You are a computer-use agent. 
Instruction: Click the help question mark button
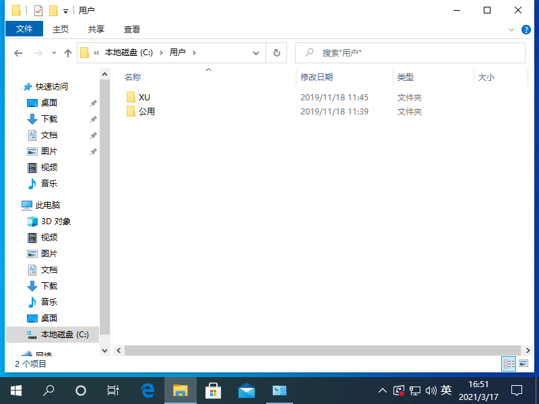tap(526, 30)
